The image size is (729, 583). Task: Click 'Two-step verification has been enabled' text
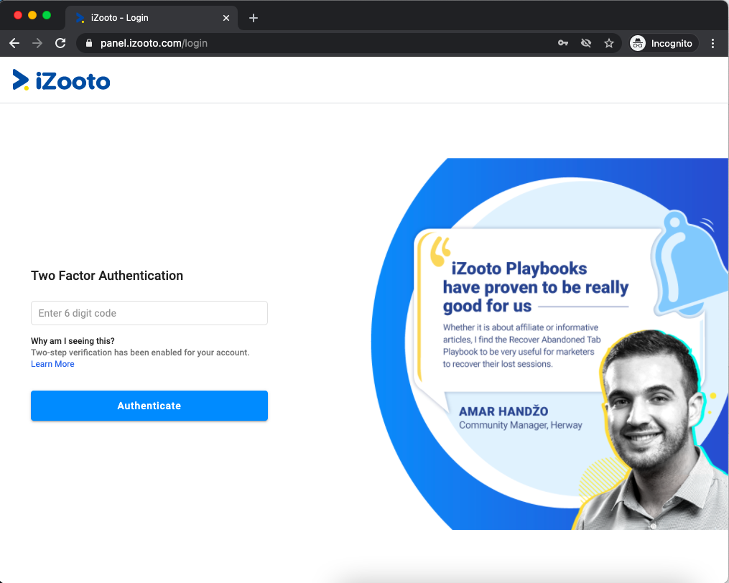click(x=140, y=353)
